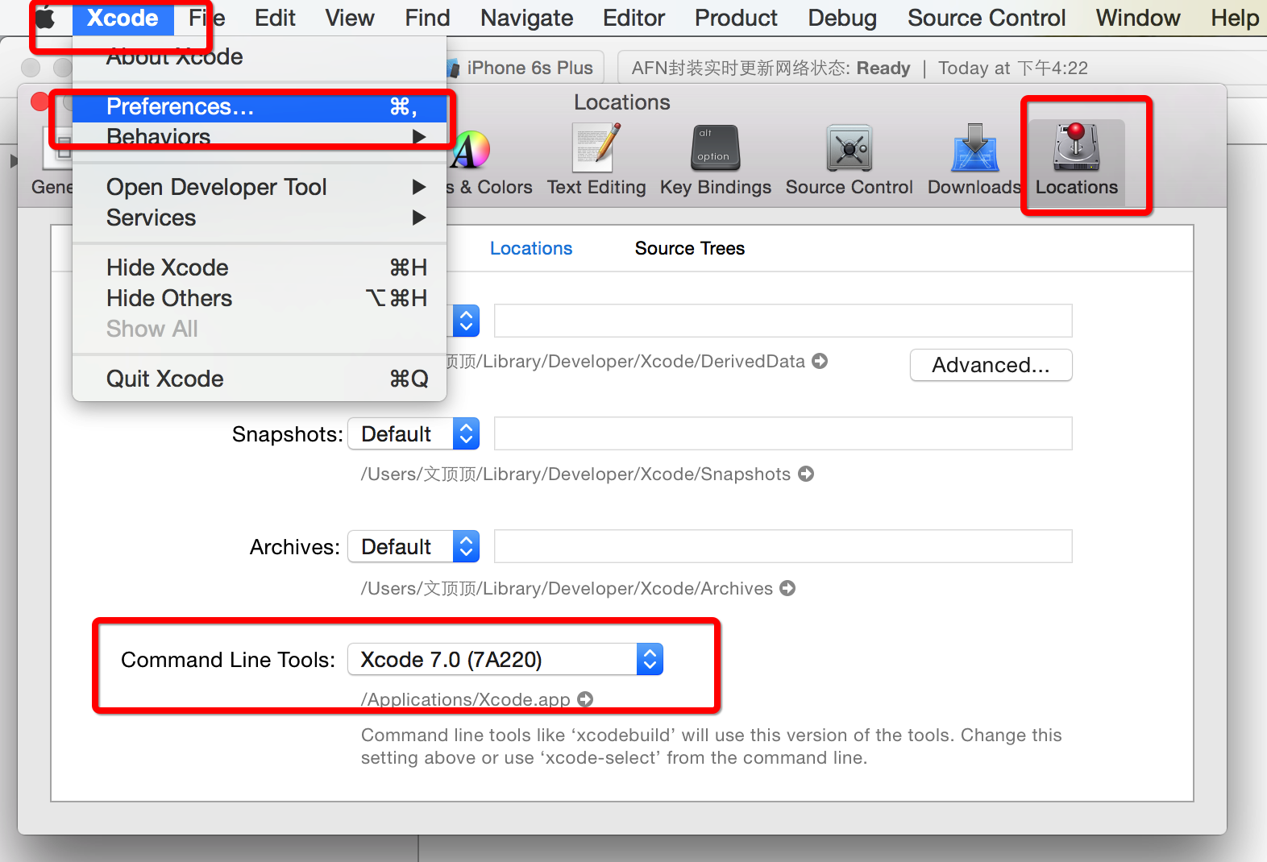The image size is (1267, 862).
Task: Open the Text Editing preferences pane
Action: click(x=596, y=160)
